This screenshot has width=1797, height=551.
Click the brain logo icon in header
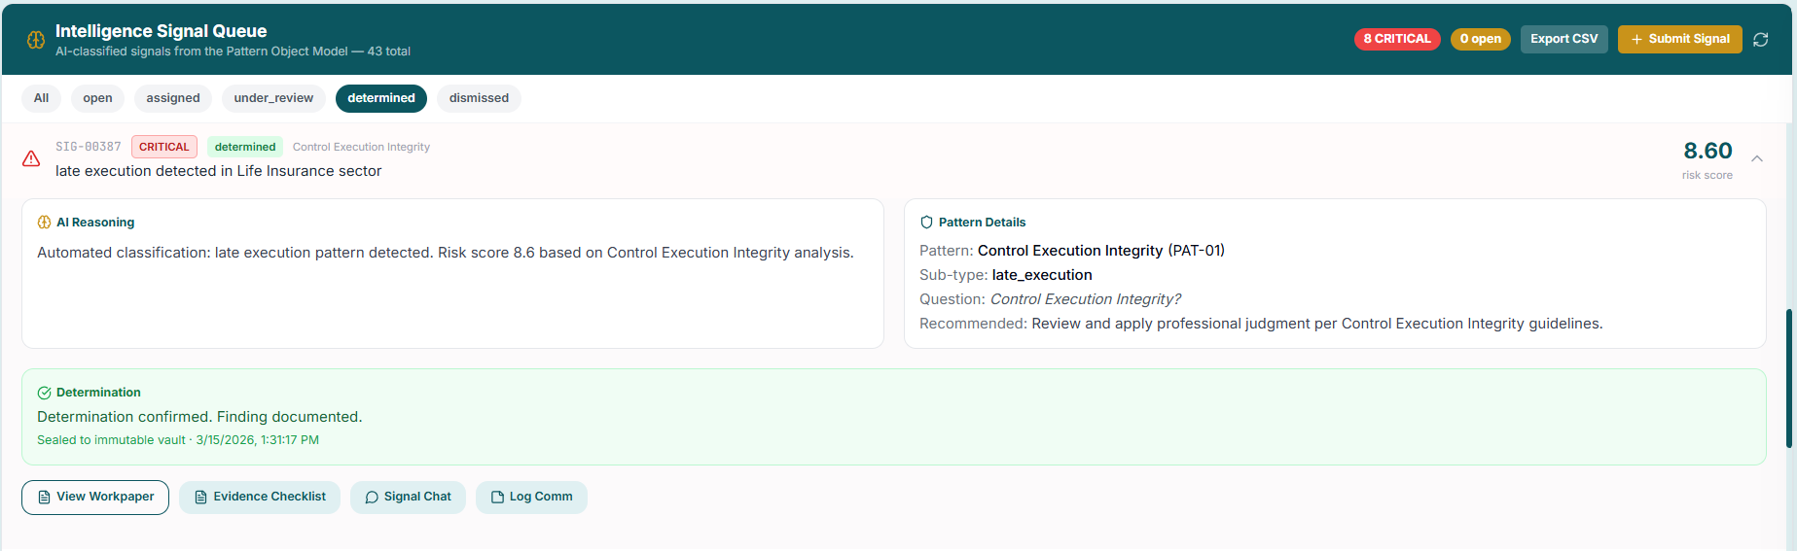tap(36, 40)
